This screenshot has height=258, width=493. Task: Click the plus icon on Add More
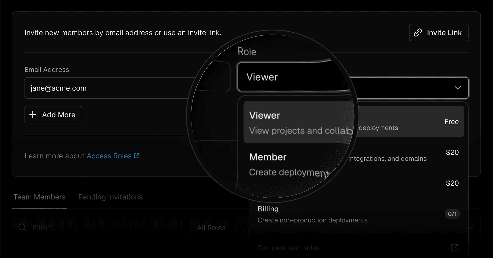tap(33, 115)
